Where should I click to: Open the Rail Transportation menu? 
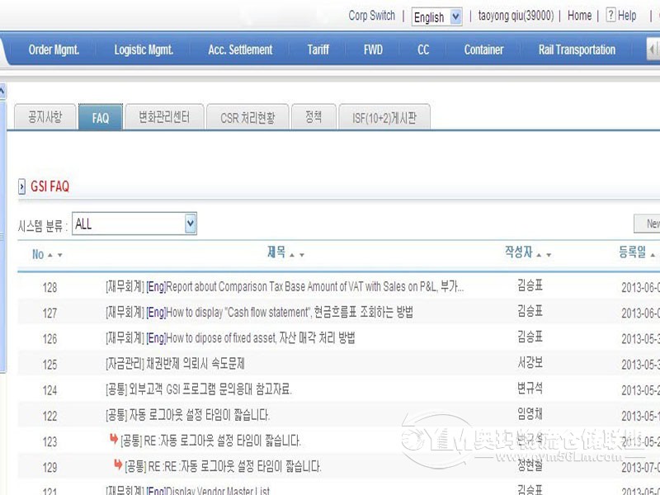point(577,49)
